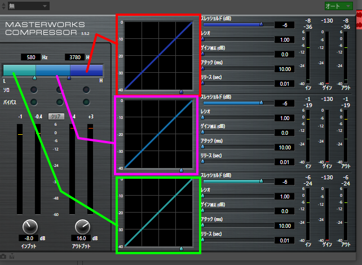
Task: Open the 無 preset dropdown
Action: click(29, 6)
